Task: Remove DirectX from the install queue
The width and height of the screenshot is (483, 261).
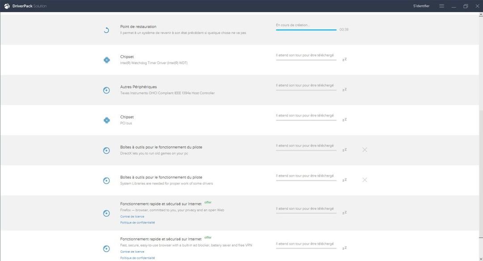Action: click(x=364, y=150)
